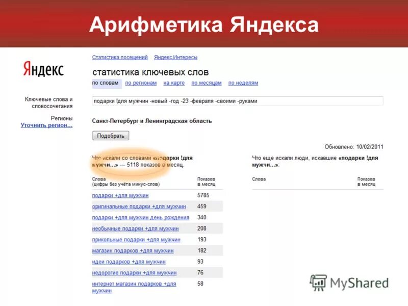Click the value 58 in the table
The height and width of the screenshot is (306, 408).
click(200, 284)
